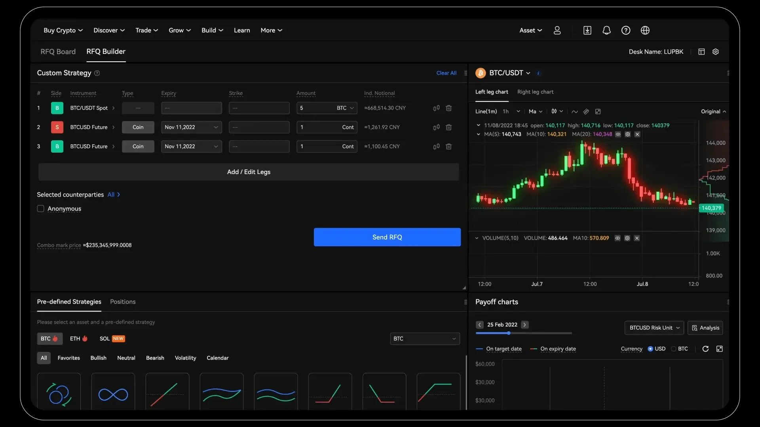
Task: Delete leg 2 with its trash icon
Action: point(449,127)
